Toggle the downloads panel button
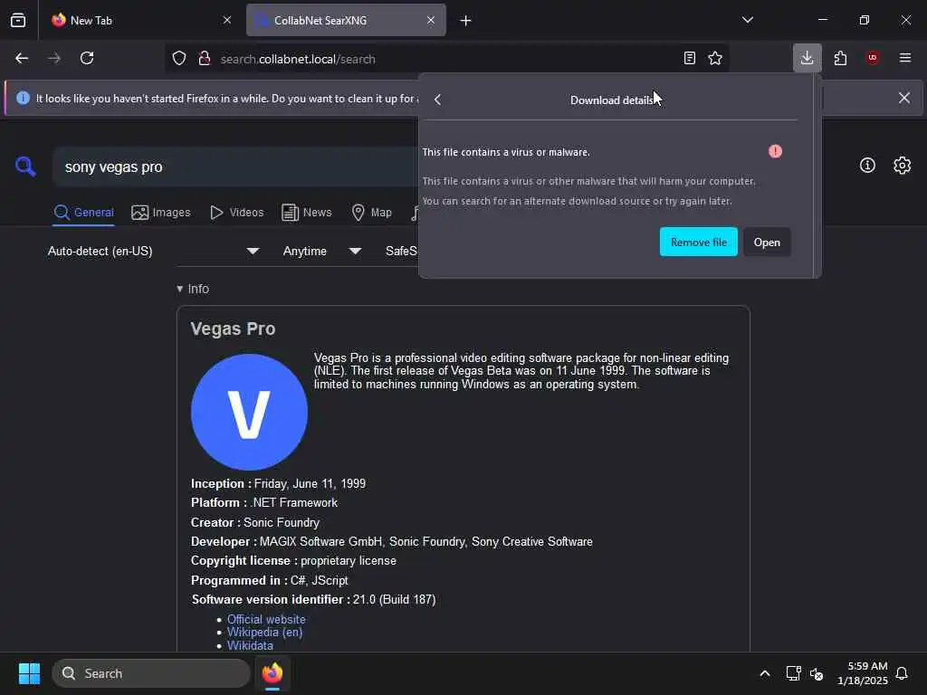Viewport: 927px width, 695px height. [x=807, y=58]
